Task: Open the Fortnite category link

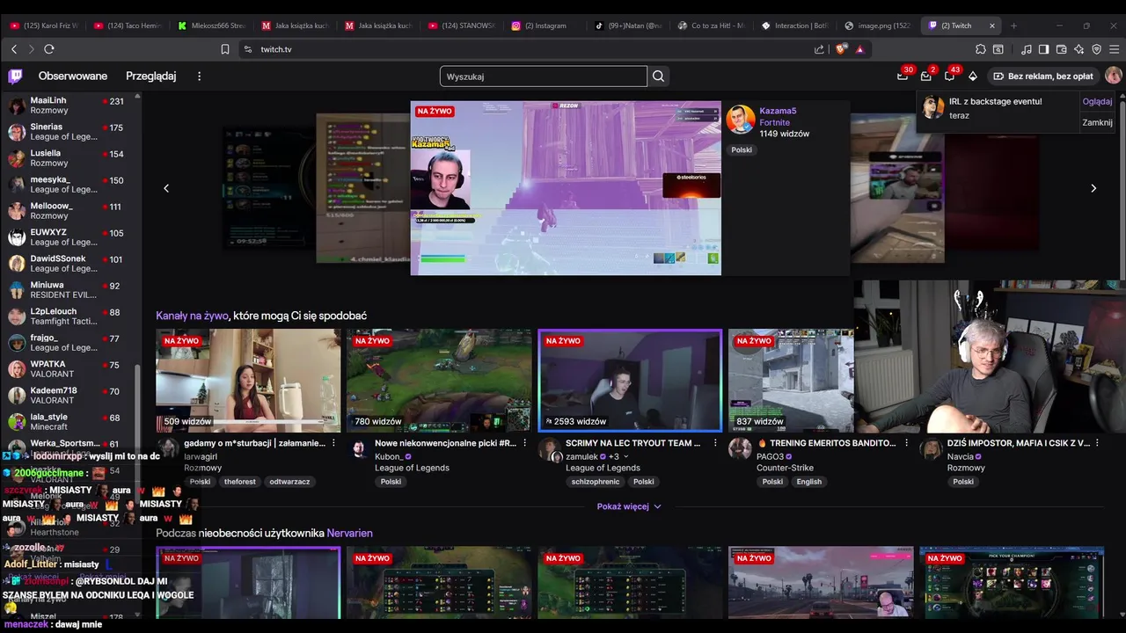Action: pos(774,122)
